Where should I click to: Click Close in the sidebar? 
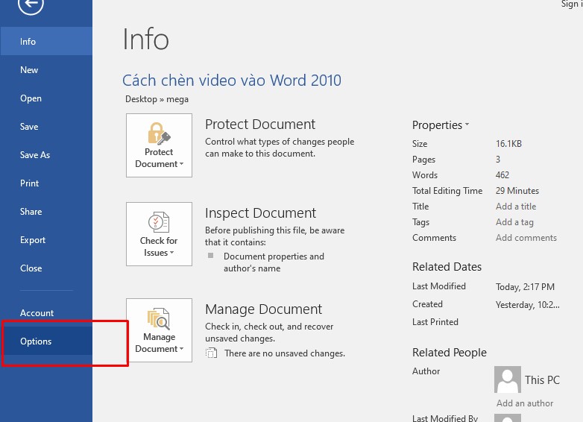point(46,268)
